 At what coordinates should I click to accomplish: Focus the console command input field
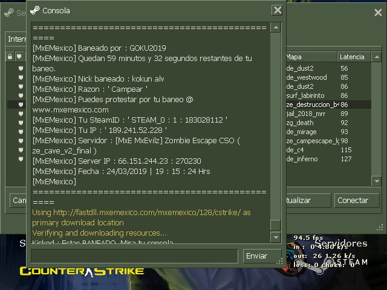(x=134, y=256)
